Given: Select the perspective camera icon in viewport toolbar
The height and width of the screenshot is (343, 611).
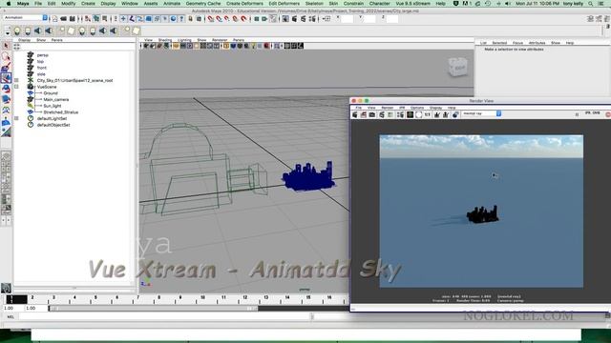Looking at the screenshot, I should click(x=146, y=46).
